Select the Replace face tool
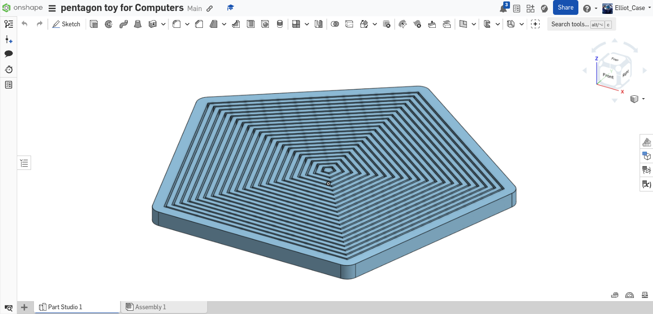653x314 pixels. (x=446, y=24)
